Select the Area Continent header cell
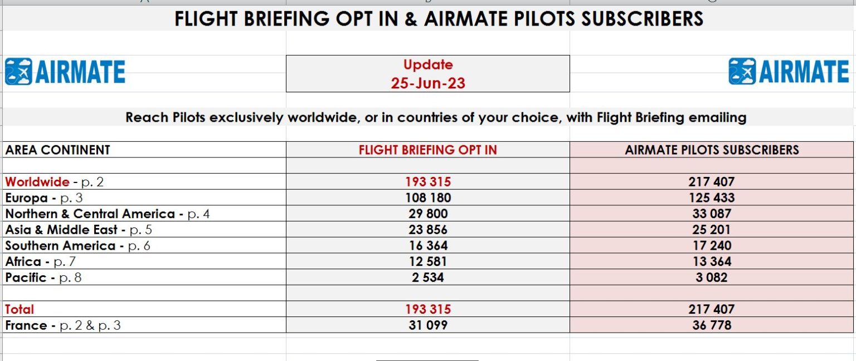Image resolution: width=856 pixels, height=361 pixels. (x=145, y=150)
